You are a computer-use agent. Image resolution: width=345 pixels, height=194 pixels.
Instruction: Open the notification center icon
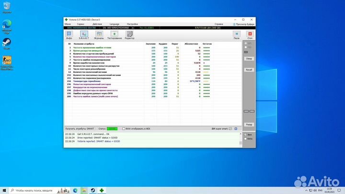tap(339, 191)
